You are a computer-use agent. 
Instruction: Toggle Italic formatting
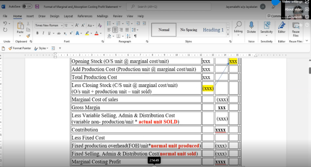[43, 33]
